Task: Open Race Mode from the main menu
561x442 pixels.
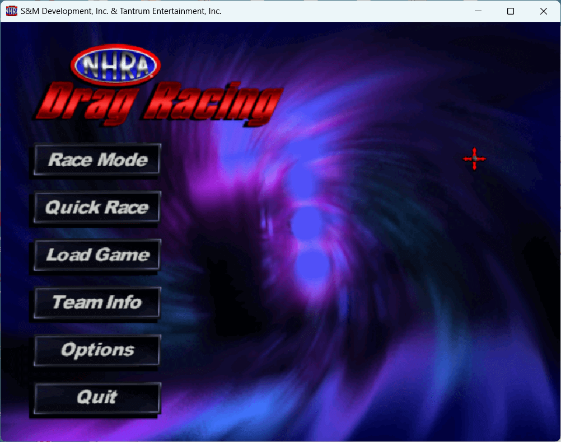Action: [x=97, y=159]
